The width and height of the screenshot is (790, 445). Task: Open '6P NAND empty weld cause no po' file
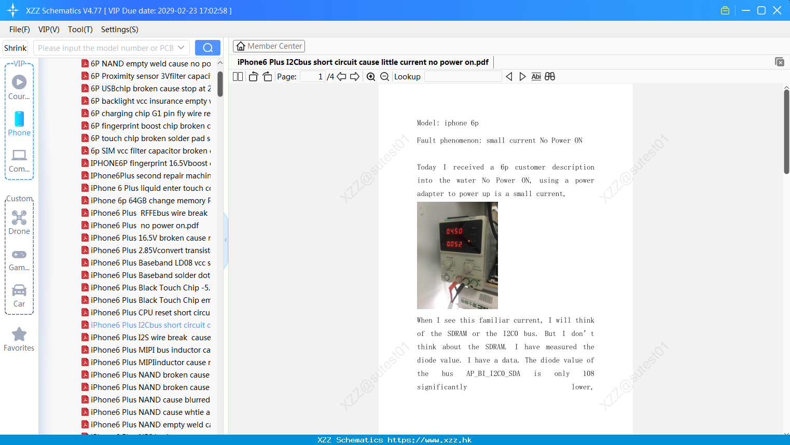click(x=146, y=64)
